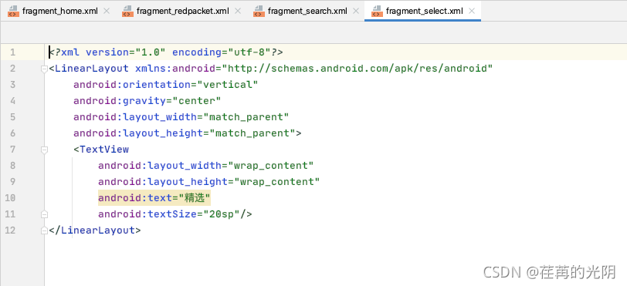627x286 pixels.
Task: Click the XML file icon on fragment_search.xml tab
Action: [259, 12]
